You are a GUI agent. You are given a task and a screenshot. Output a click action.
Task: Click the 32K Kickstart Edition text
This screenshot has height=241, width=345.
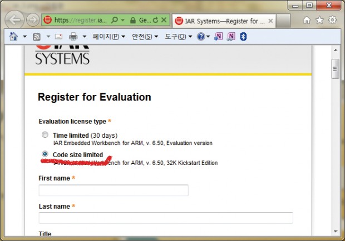pyautogui.click(x=192, y=163)
